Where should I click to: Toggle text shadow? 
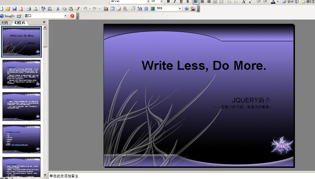coord(188,2)
